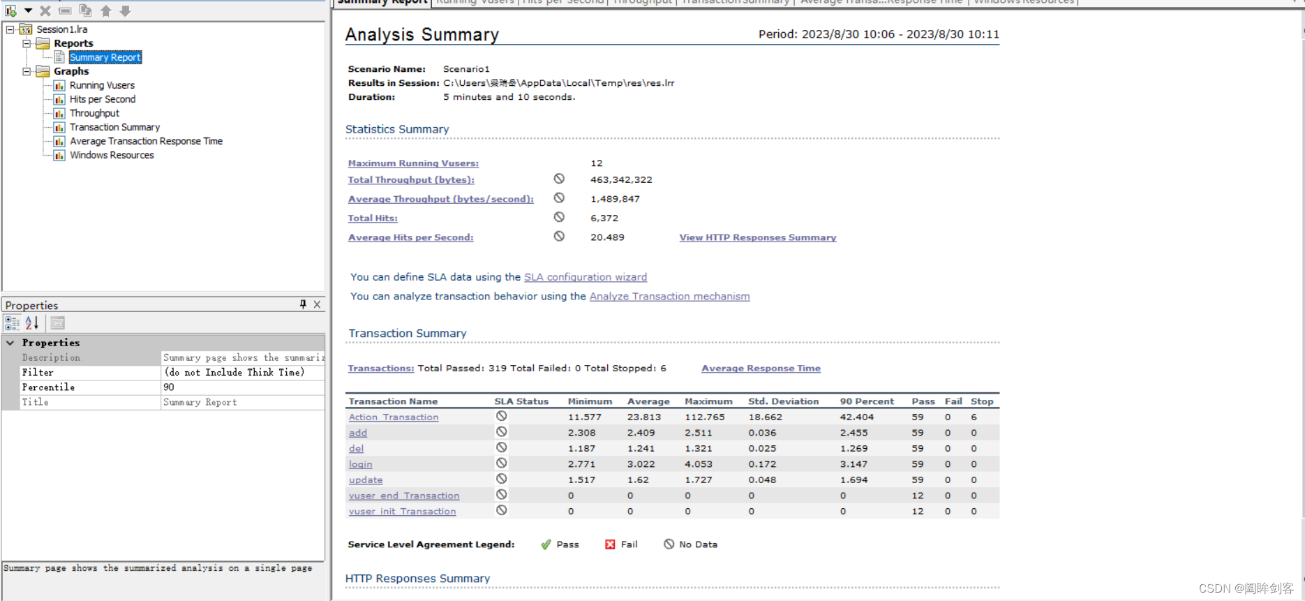Image resolution: width=1305 pixels, height=601 pixels.
Task: Open the Total Throughput (bytes) link
Action: [x=411, y=180]
